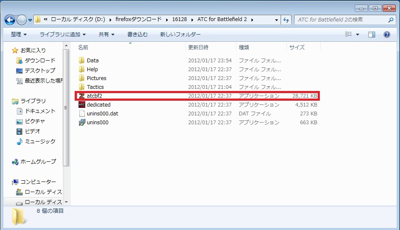This screenshot has width=400, height=230.
Task: Click the Forward navigation arrow button
Action: coord(22,20)
